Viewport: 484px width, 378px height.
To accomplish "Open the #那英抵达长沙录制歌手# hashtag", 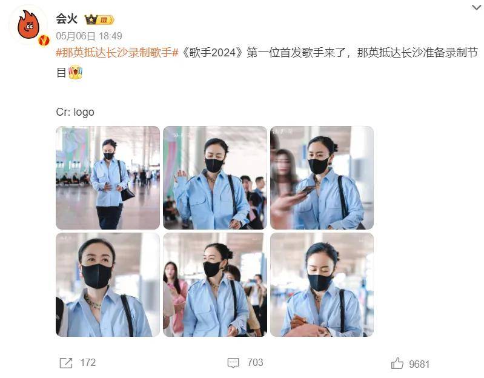I will 118,53.
